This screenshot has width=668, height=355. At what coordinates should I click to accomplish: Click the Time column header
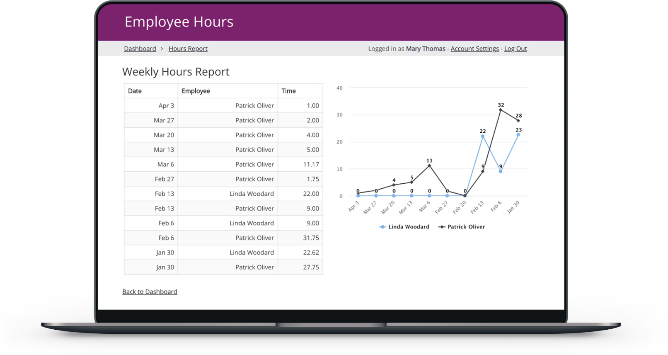point(300,91)
